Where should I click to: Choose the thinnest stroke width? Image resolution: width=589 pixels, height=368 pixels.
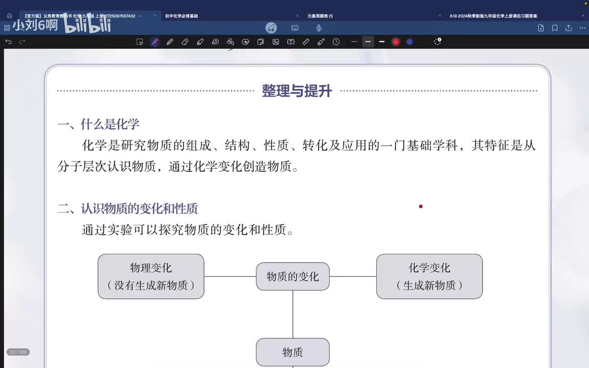pos(354,42)
